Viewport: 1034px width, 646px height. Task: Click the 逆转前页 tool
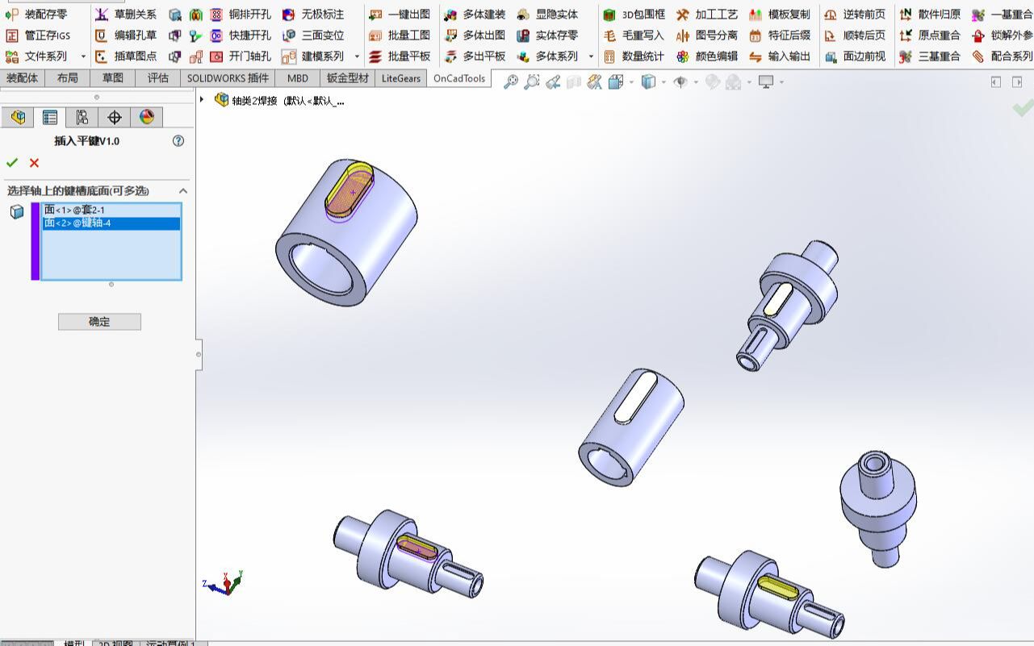pos(855,14)
